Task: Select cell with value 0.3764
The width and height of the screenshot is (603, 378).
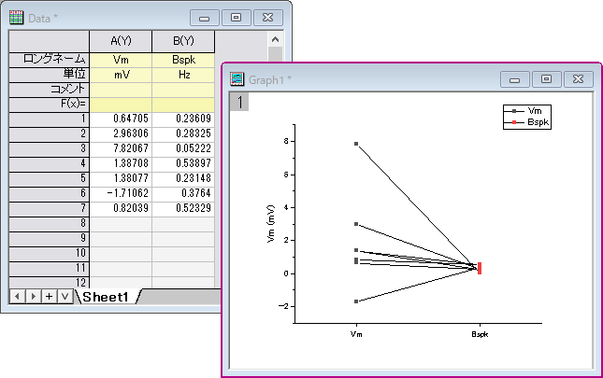Action: [x=183, y=193]
